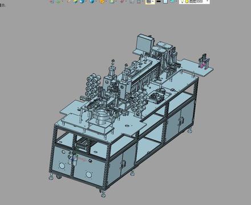Select the blue cube view icon

(x=92, y=2)
